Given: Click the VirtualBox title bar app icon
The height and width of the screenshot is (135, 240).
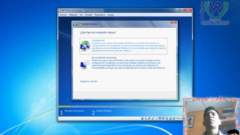Looking at the screenshot, I should click(60, 10).
